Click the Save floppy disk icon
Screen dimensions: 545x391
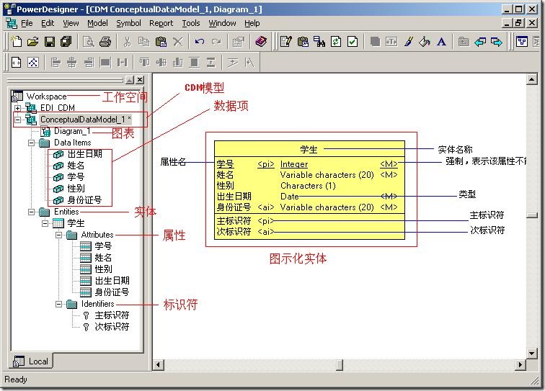pyautogui.click(x=50, y=42)
